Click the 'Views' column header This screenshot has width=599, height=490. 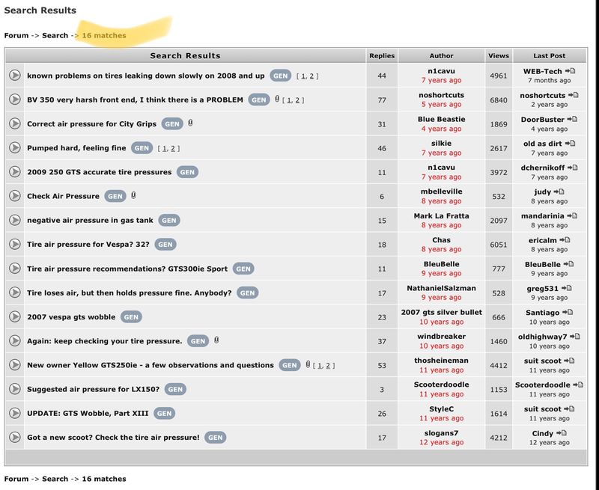499,55
